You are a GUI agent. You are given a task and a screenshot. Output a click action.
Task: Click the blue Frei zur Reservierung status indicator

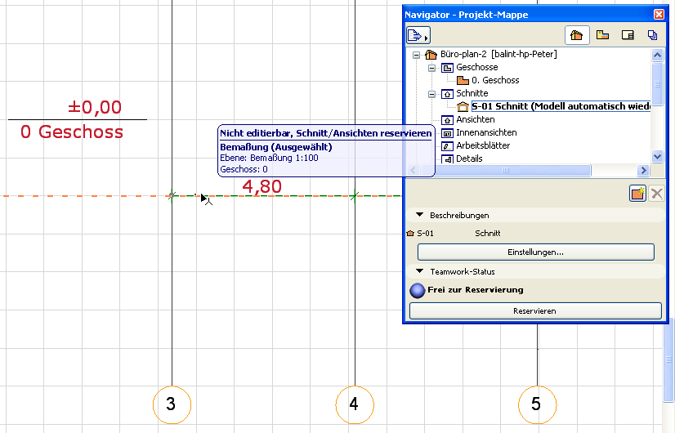click(417, 291)
